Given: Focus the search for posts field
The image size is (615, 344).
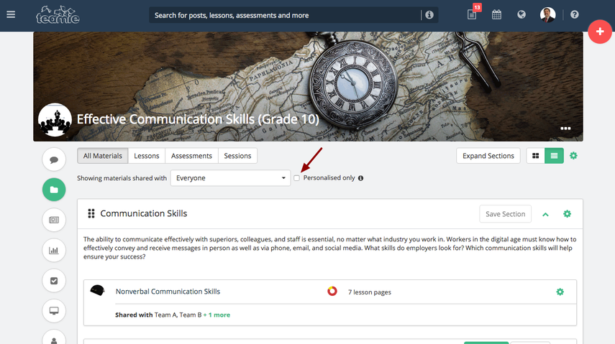Looking at the screenshot, I should (284, 15).
